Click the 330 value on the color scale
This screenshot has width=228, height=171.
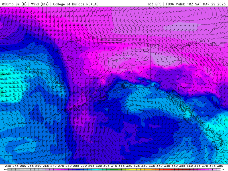(x=144, y=166)
